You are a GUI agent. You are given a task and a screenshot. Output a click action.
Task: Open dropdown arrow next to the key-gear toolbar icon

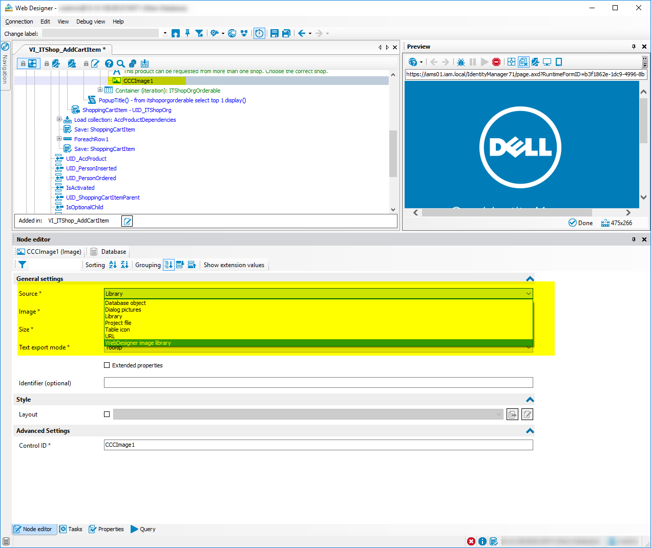tap(223, 33)
